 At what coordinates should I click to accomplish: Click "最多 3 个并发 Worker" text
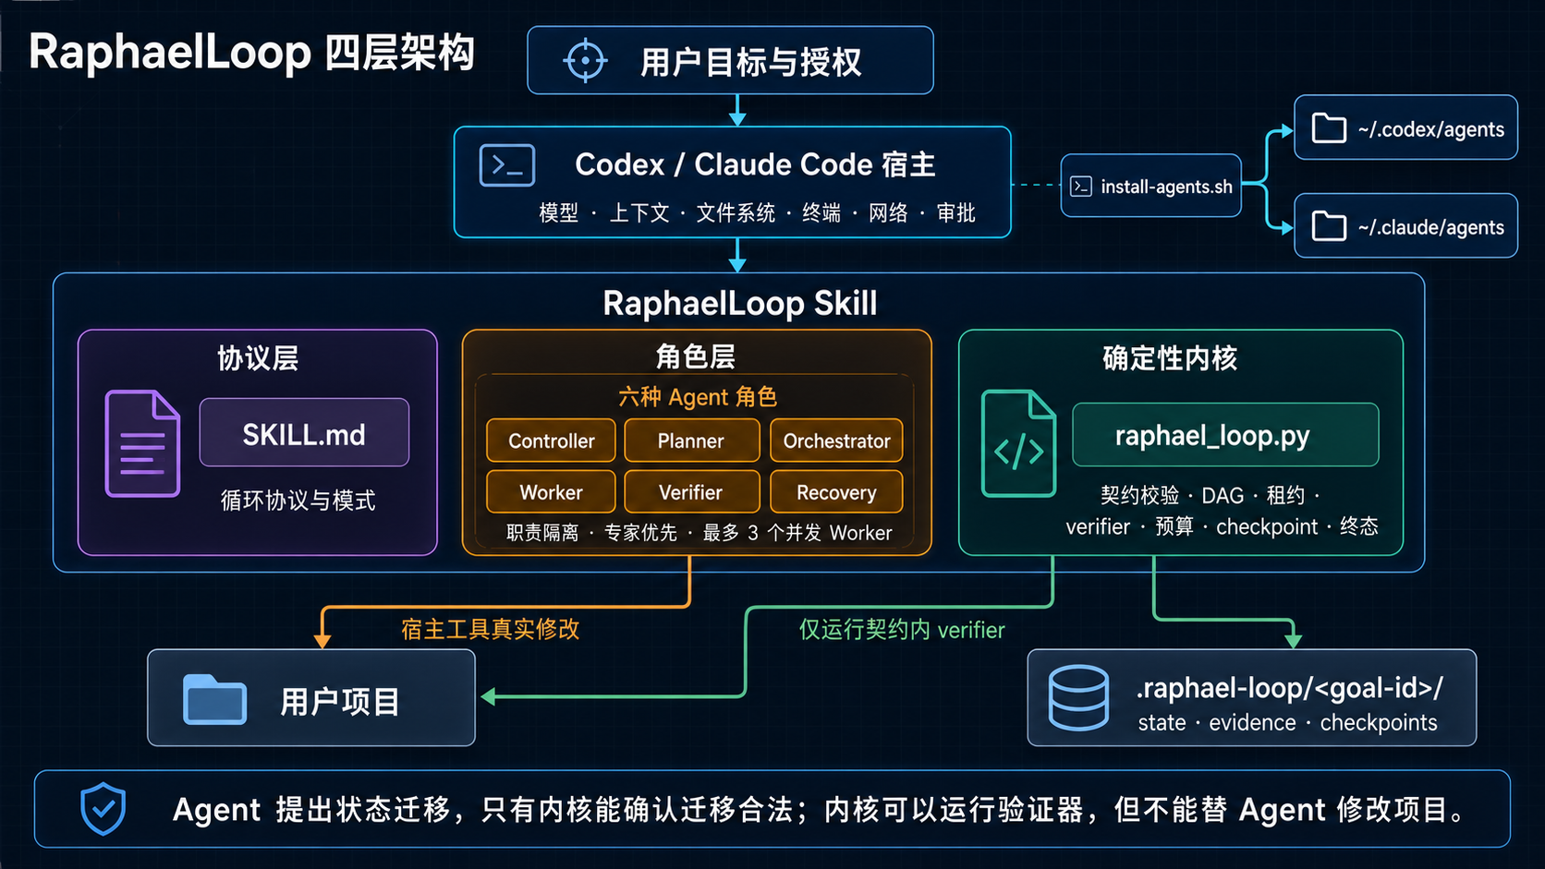coord(797,533)
